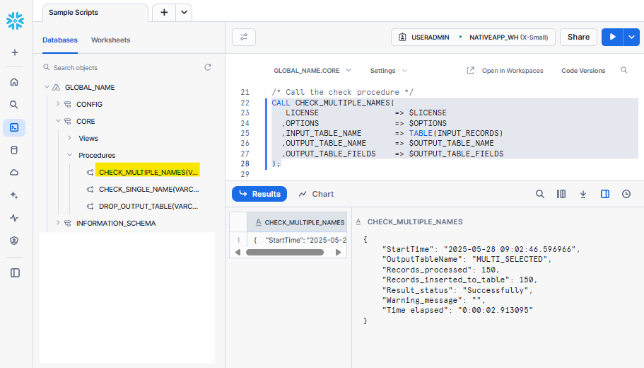Click the Search objects field
The width and height of the screenshot is (644, 368).
point(123,67)
